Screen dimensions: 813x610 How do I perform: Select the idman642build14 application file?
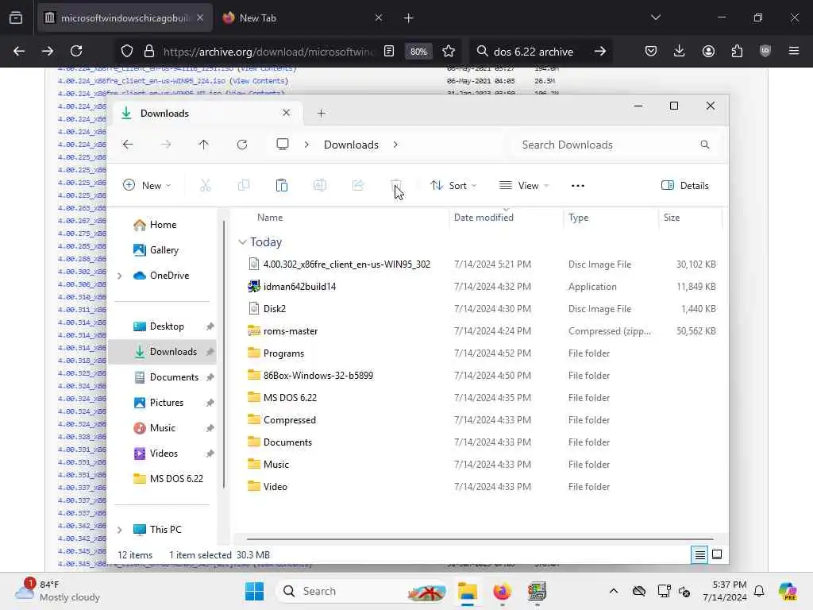(x=299, y=286)
